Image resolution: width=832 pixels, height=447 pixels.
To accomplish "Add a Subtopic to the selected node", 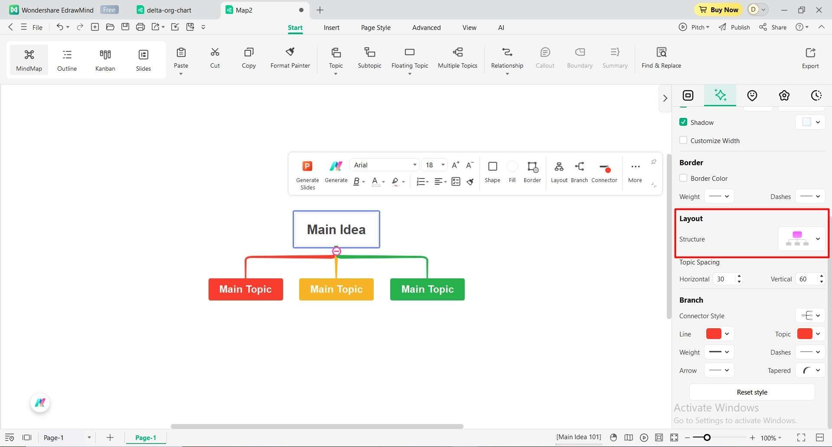I will 369,59.
